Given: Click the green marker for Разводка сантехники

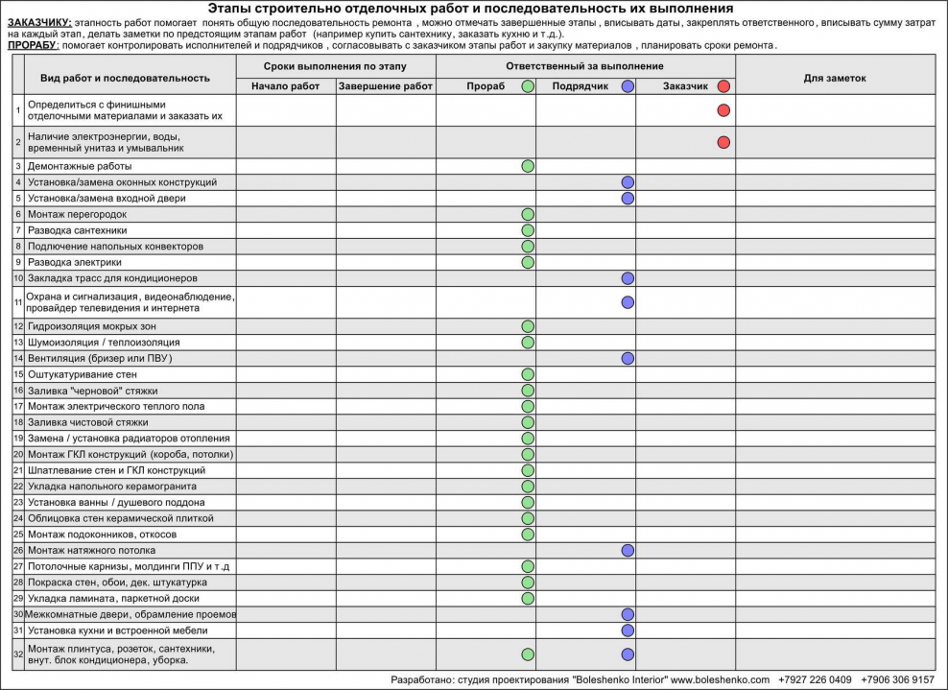Looking at the screenshot, I should point(526,229).
